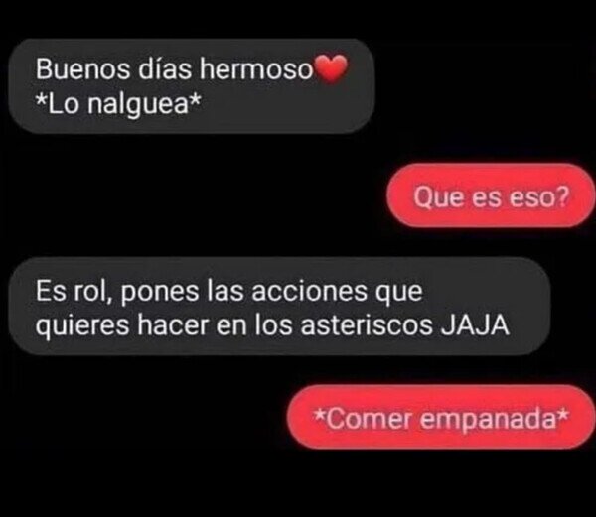This screenshot has height=517, width=596.
Task: Select the 'Buenos días hermoso' message bubble
Action: 192,85
